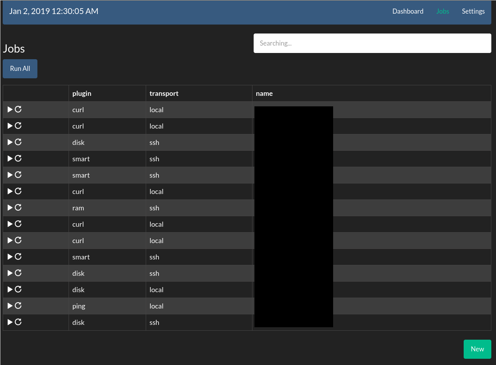Go to Settings in the top navigation
This screenshot has height=365, width=496.
click(x=473, y=11)
